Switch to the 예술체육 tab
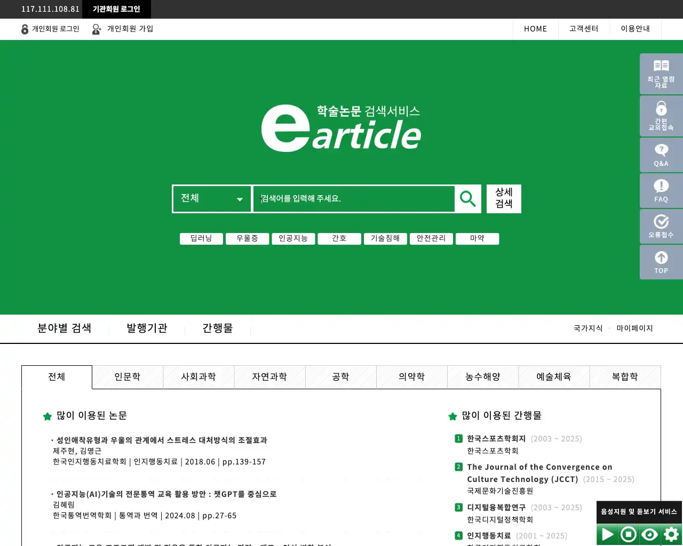The width and height of the screenshot is (683, 546). [553, 377]
